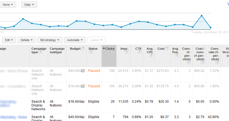This screenshot has width=229, height=121.
Task: Sort by Avg. Pos. column header
Action: (175, 51)
